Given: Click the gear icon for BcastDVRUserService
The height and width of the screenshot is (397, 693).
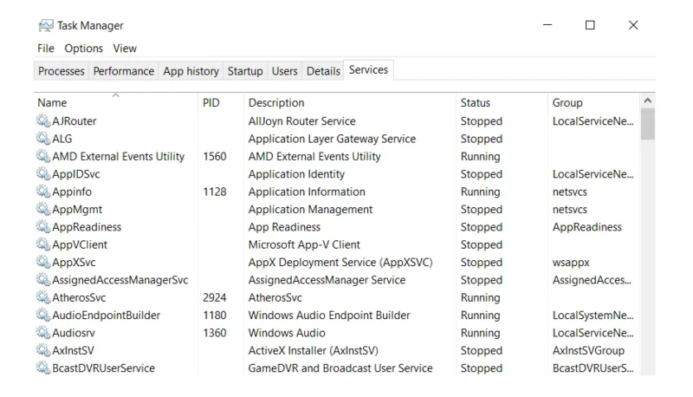Looking at the screenshot, I should pos(42,368).
